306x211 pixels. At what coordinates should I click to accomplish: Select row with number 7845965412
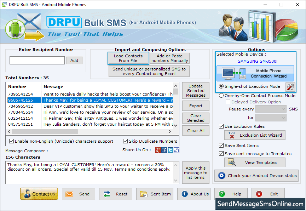[90, 106]
